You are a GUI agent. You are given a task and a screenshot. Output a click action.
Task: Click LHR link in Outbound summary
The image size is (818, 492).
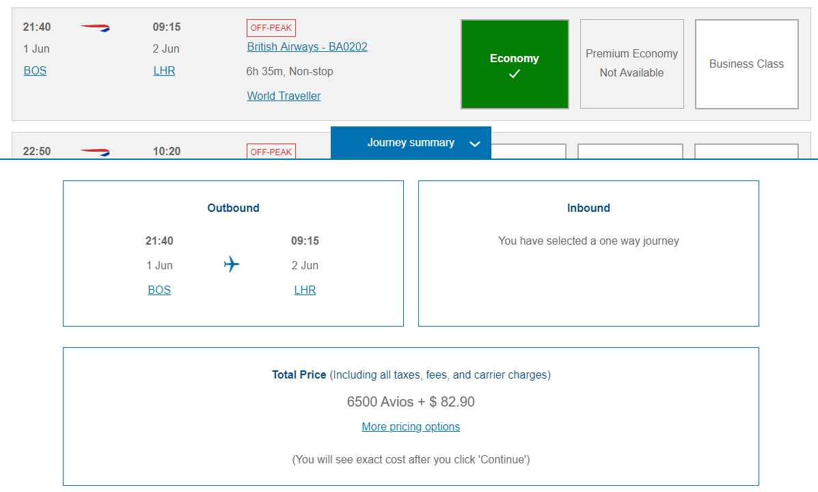tap(305, 290)
